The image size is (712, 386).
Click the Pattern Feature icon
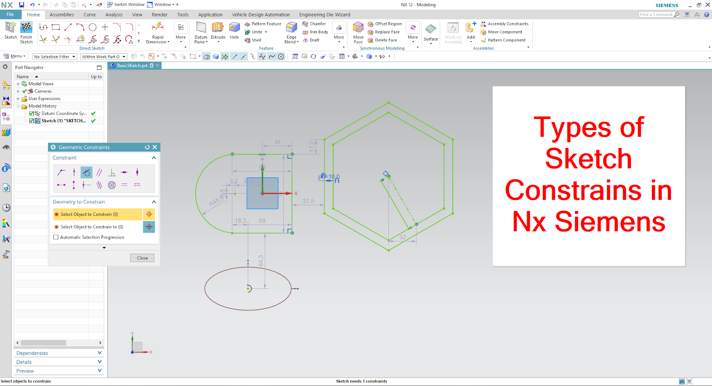click(247, 24)
